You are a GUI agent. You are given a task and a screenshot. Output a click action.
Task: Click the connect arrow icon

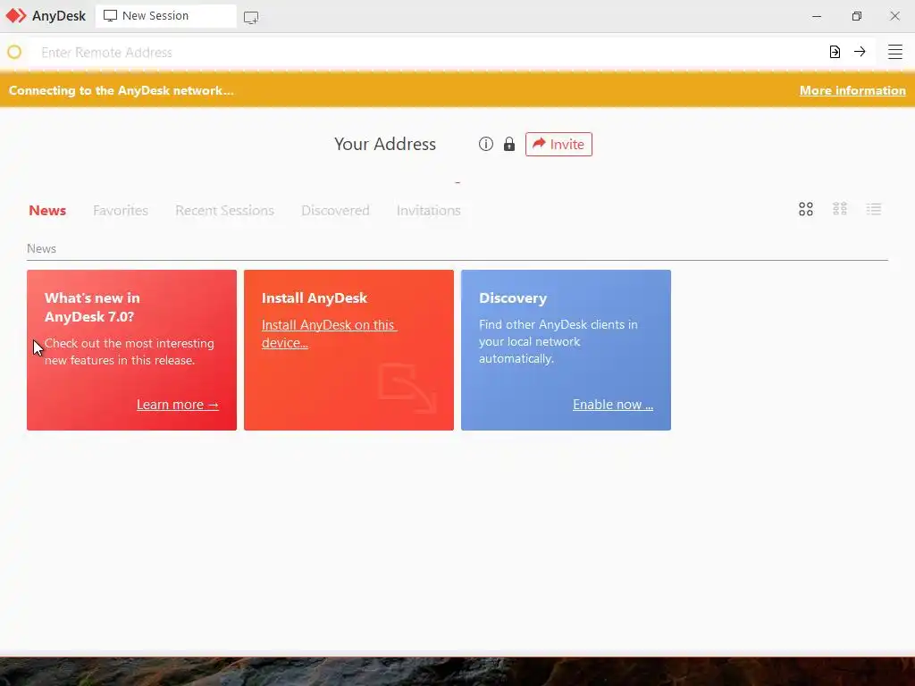[x=860, y=52]
